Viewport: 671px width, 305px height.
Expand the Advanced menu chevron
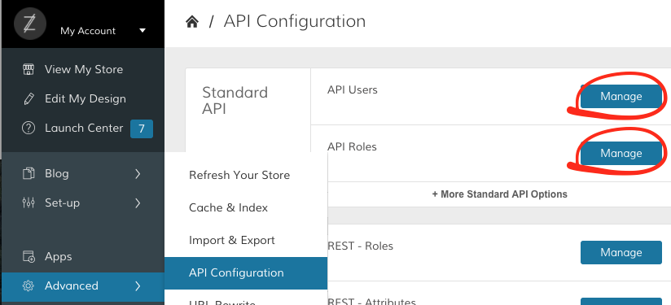click(x=138, y=285)
